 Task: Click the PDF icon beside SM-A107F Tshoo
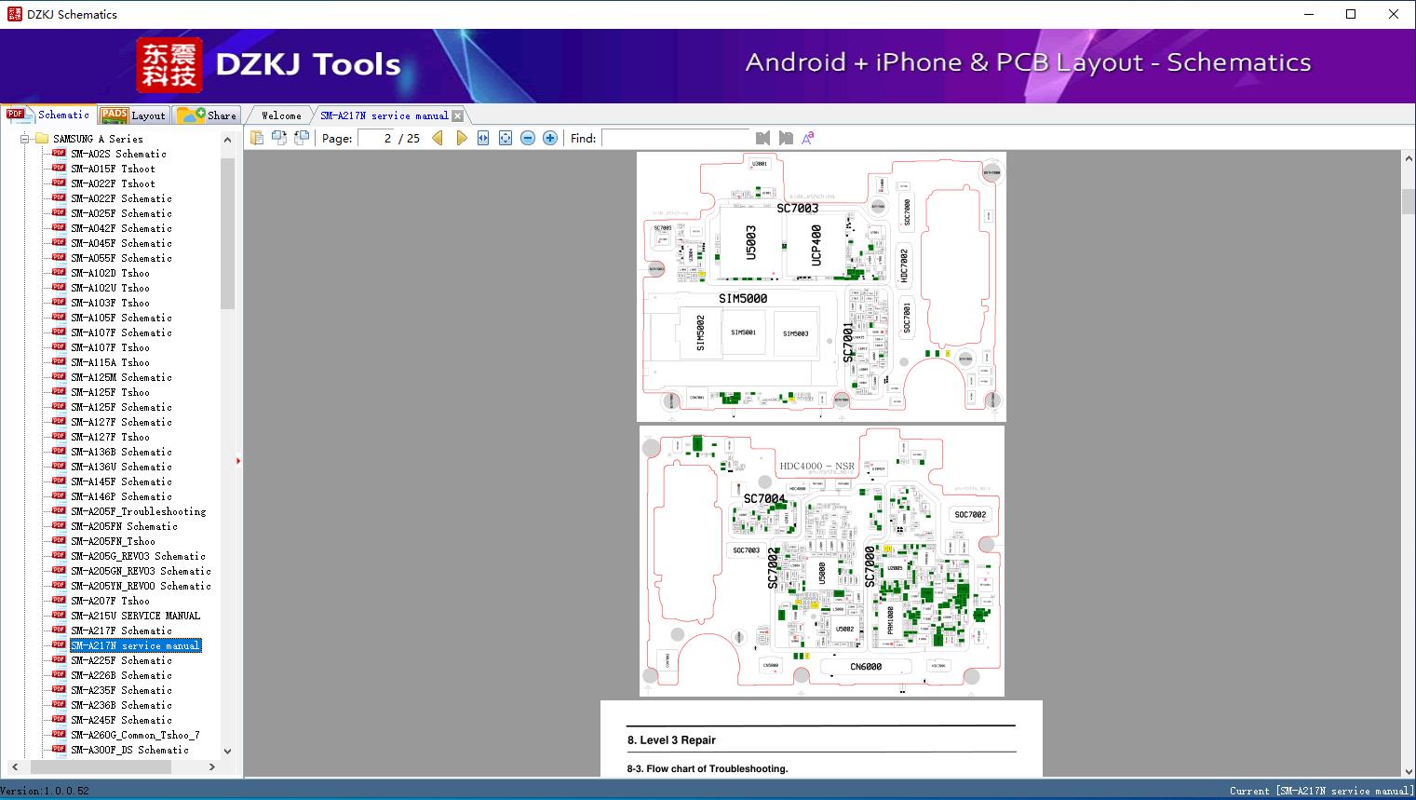tap(59, 346)
